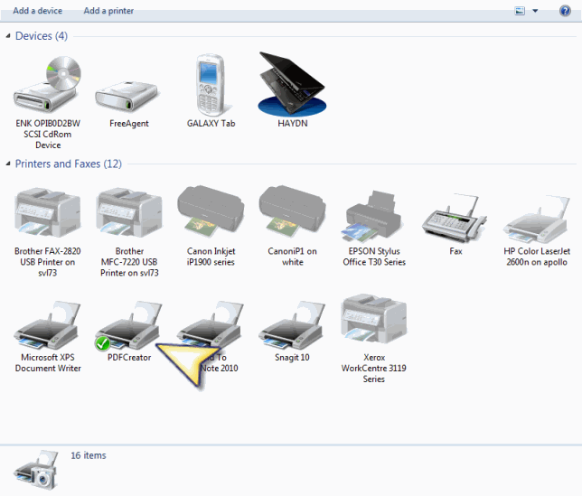Image resolution: width=582 pixels, height=496 pixels.
Task: Select the GALAXY Tab phone icon
Action: pyautogui.click(x=211, y=85)
